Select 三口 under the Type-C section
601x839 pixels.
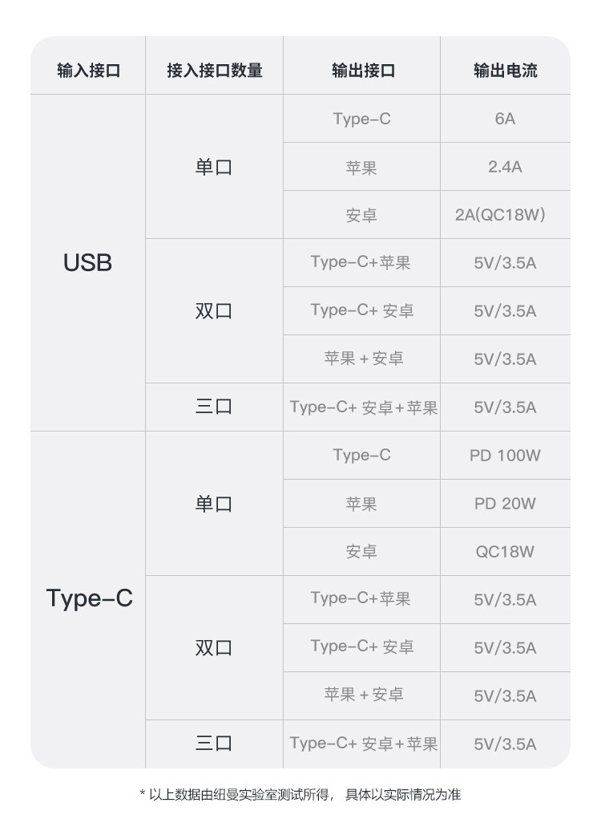point(214,744)
